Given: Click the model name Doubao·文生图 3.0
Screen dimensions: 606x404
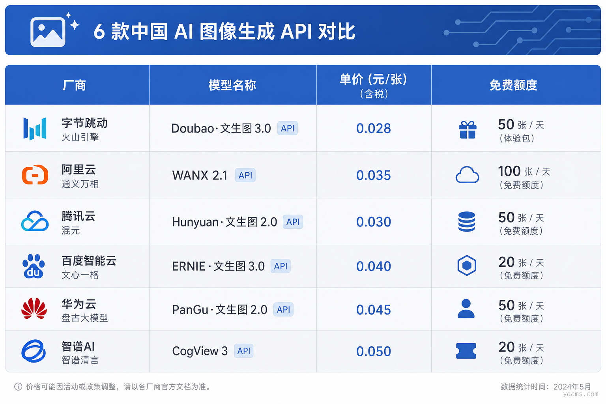Looking at the screenshot, I should [221, 128].
